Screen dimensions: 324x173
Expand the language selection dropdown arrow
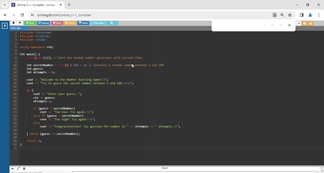tap(298, 23)
